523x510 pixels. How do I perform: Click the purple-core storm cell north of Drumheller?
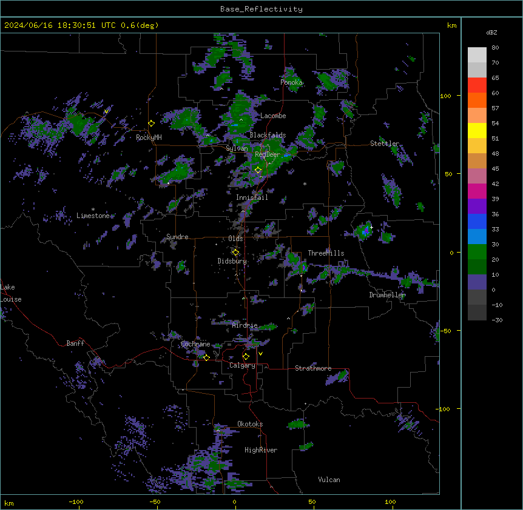tap(365, 230)
